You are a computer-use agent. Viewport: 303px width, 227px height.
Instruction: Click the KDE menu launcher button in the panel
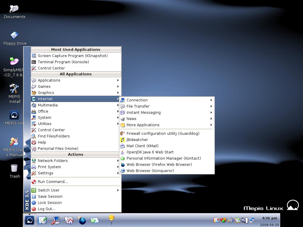click(30, 220)
